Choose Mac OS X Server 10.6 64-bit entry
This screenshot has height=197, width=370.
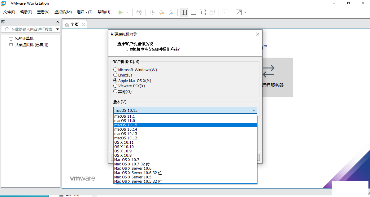tap(185, 169)
